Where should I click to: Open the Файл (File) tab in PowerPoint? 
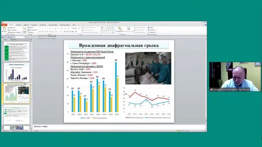click(x=4, y=25)
